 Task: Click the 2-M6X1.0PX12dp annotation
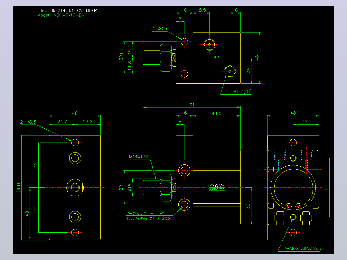coord(302,248)
